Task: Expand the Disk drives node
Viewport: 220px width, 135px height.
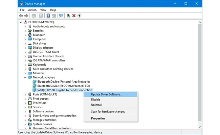Action: 25,44
